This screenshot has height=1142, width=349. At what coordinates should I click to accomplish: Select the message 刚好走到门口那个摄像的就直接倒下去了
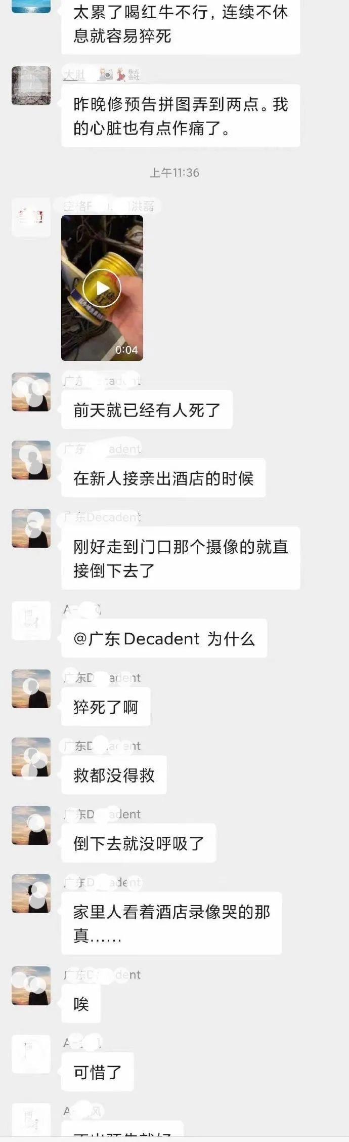click(181, 558)
